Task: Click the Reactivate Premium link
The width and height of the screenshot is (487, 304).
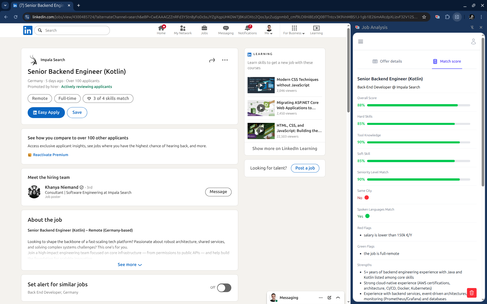Action: 50,155
